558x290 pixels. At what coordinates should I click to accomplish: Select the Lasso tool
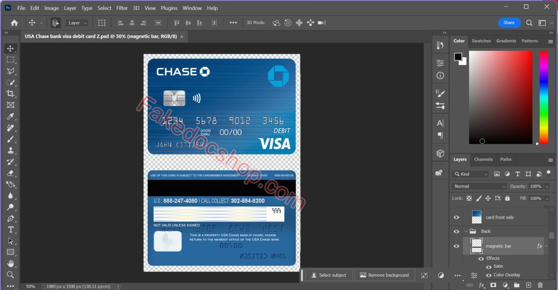(x=10, y=71)
